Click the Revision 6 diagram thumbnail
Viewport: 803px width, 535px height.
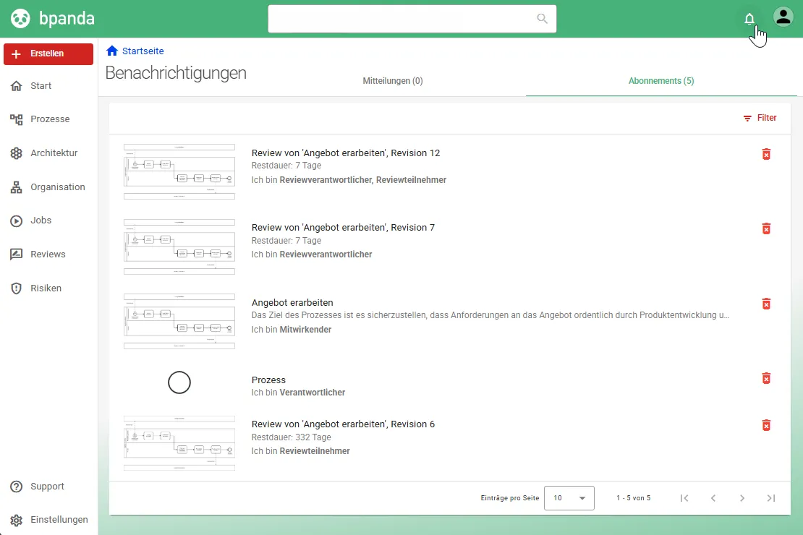(x=179, y=443)
